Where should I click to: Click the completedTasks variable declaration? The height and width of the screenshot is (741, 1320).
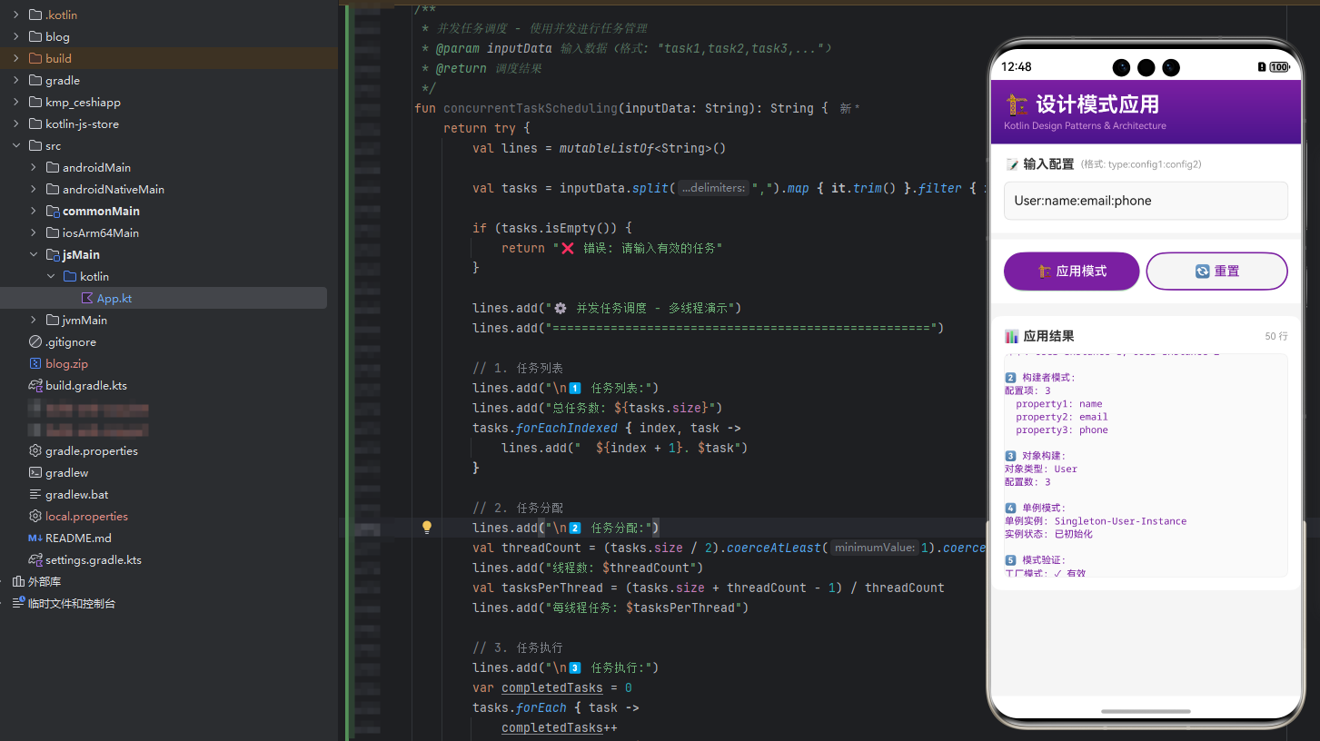tap(552, 687)
